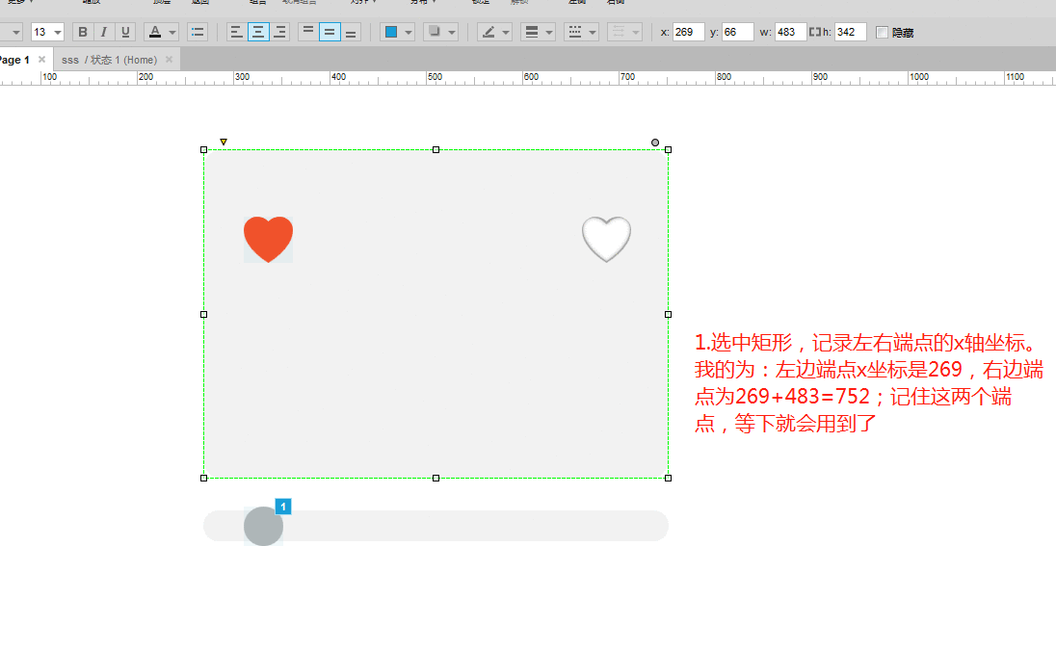This screenshot has height=650, width=1056.
Task: Edit the x coordinate field 269
Action: [688, 32]
